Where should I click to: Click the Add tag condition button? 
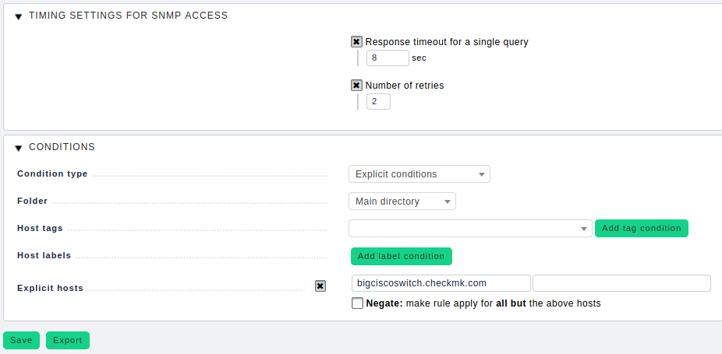[642, 229]
